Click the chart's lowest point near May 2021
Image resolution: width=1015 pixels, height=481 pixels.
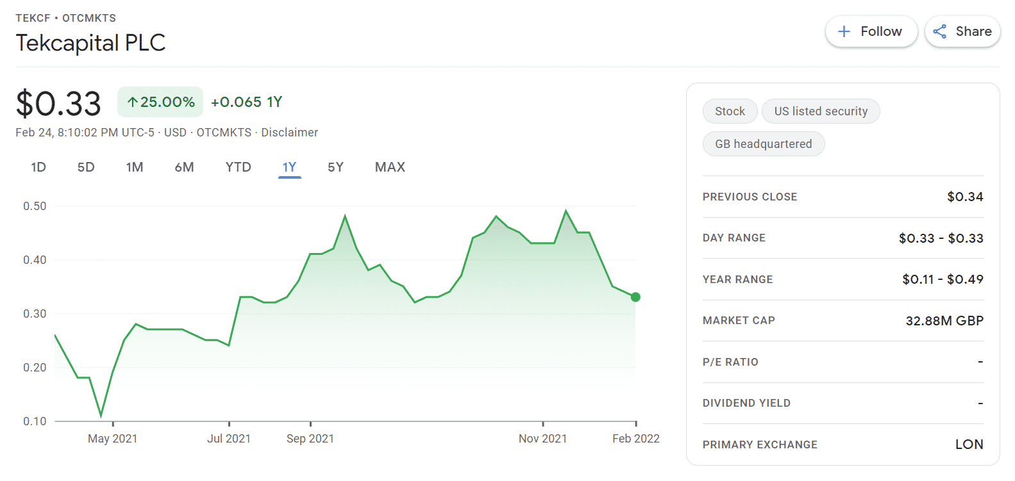pyautogui.click(x=101, y=416)
